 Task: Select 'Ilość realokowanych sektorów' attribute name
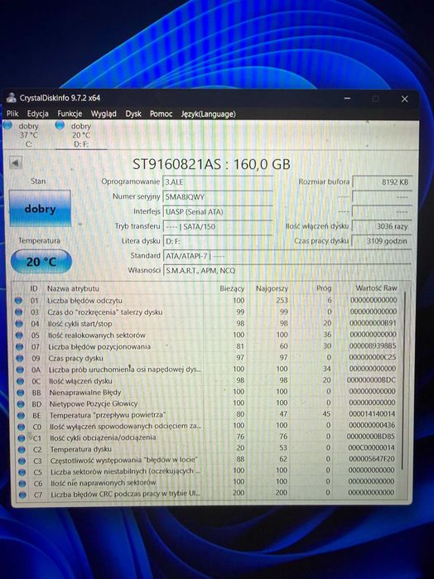coord(97,335)
